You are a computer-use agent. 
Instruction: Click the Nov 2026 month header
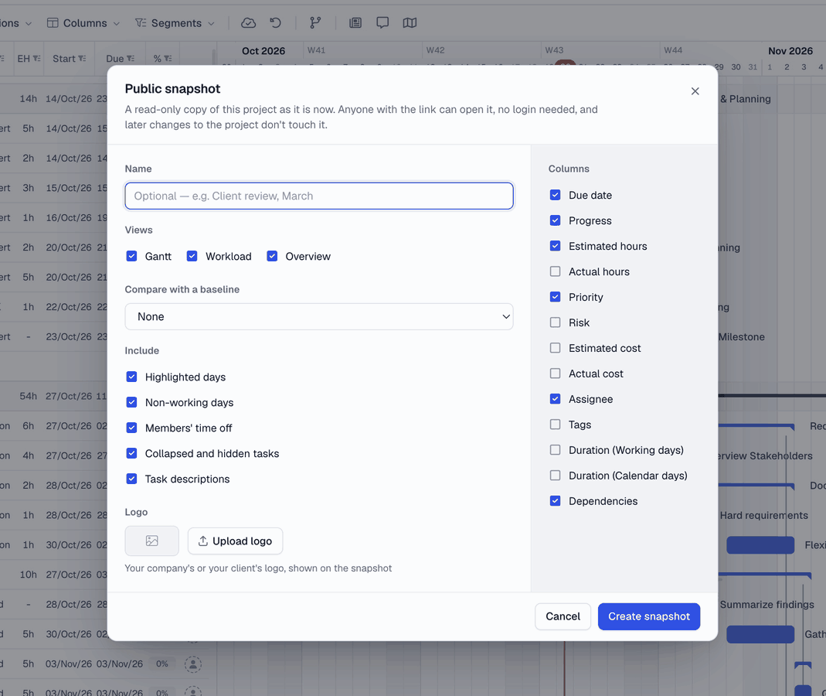pos(790,51)
